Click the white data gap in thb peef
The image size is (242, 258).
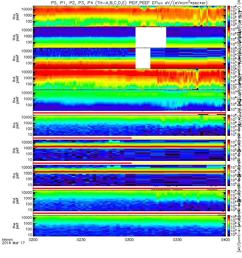click(x=151, y=37)
